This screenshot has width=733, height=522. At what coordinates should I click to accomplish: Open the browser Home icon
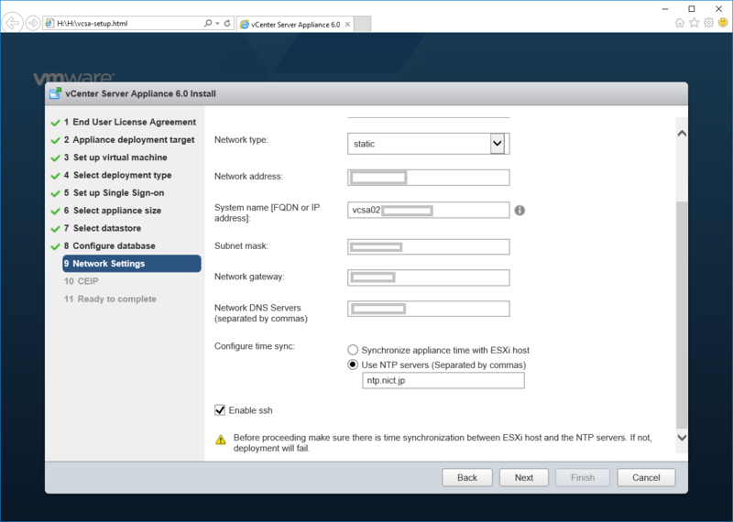[x=680, y=23]
